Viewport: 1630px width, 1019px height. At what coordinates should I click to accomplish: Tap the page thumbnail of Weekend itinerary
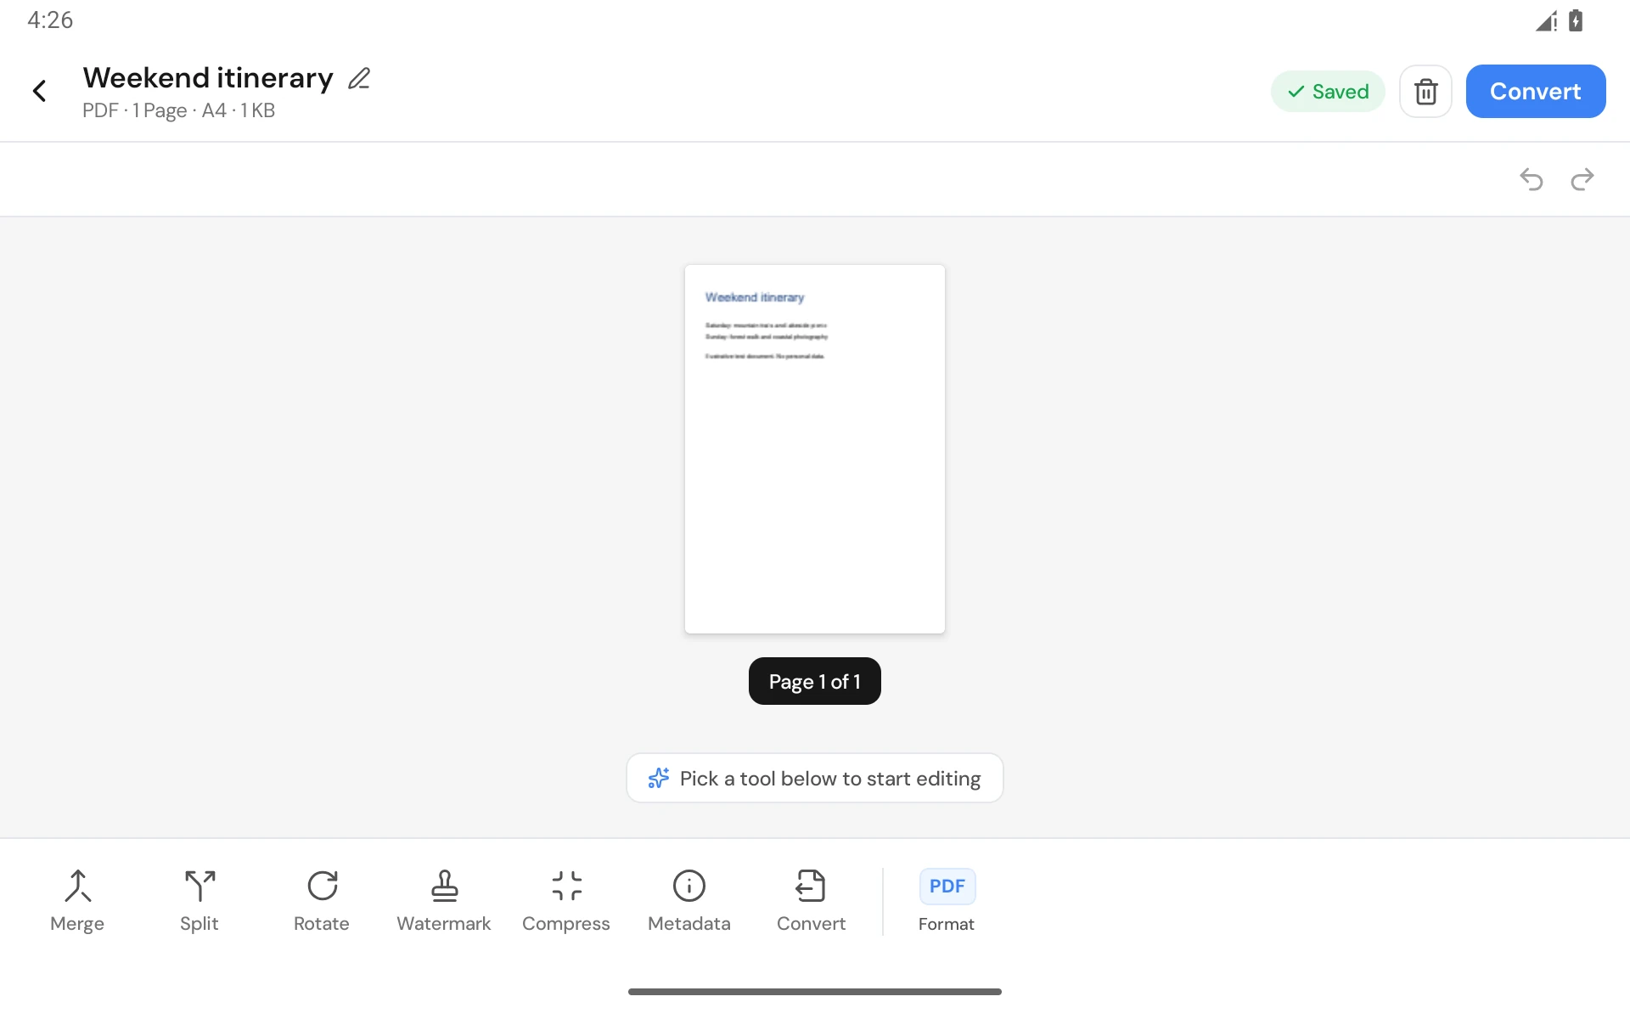(815, 449)
